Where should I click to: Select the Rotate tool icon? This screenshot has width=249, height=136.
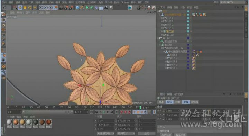click(30, 8)
